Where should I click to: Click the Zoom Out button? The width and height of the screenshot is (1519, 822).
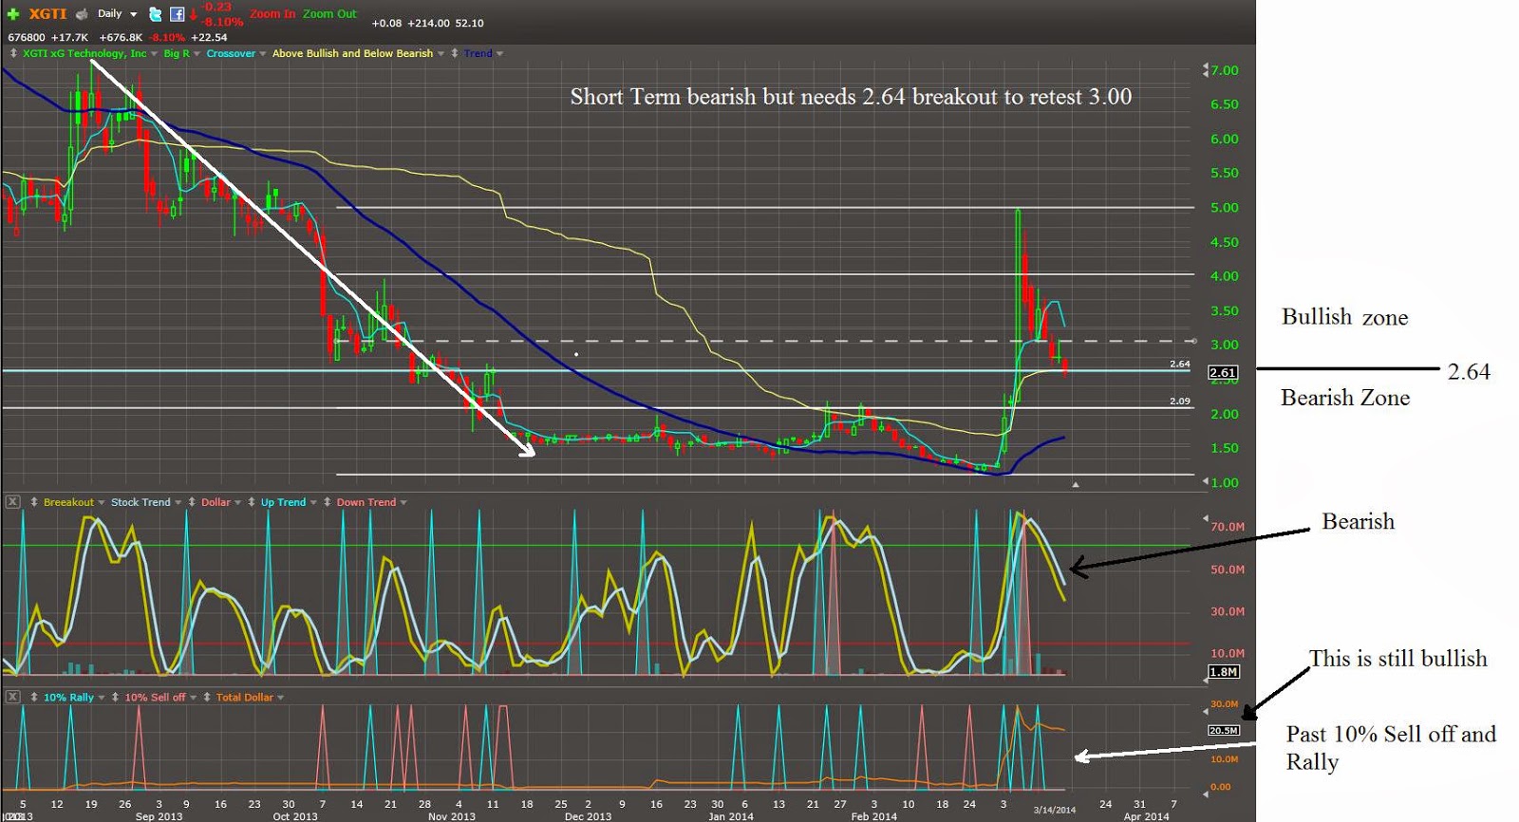tap(330, 14)
